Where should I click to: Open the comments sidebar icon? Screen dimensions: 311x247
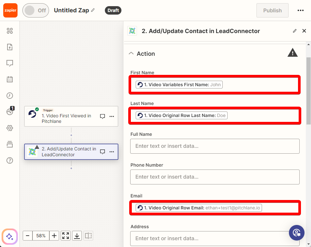10,63
